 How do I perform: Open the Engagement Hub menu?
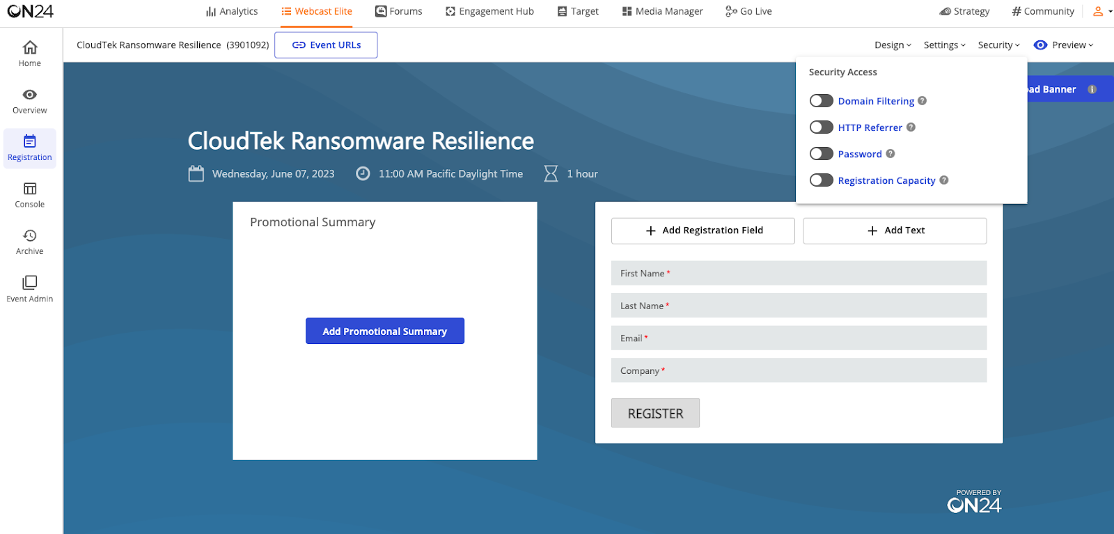(489, 11)
